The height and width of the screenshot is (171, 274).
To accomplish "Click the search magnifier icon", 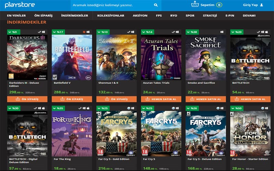I will pyautogui.click(x=156, y=5).
